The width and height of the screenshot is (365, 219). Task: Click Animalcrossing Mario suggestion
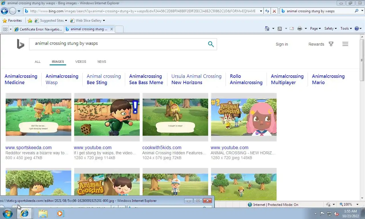[328, 79]
